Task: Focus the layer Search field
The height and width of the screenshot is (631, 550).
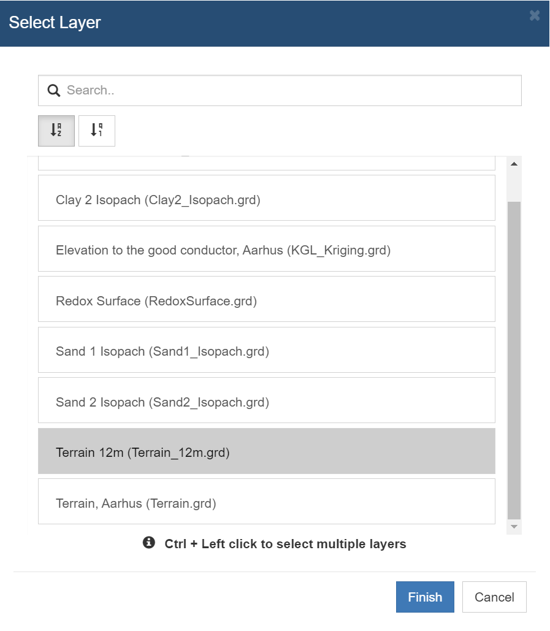Action: pyautogui.click(x=280, y=91)
